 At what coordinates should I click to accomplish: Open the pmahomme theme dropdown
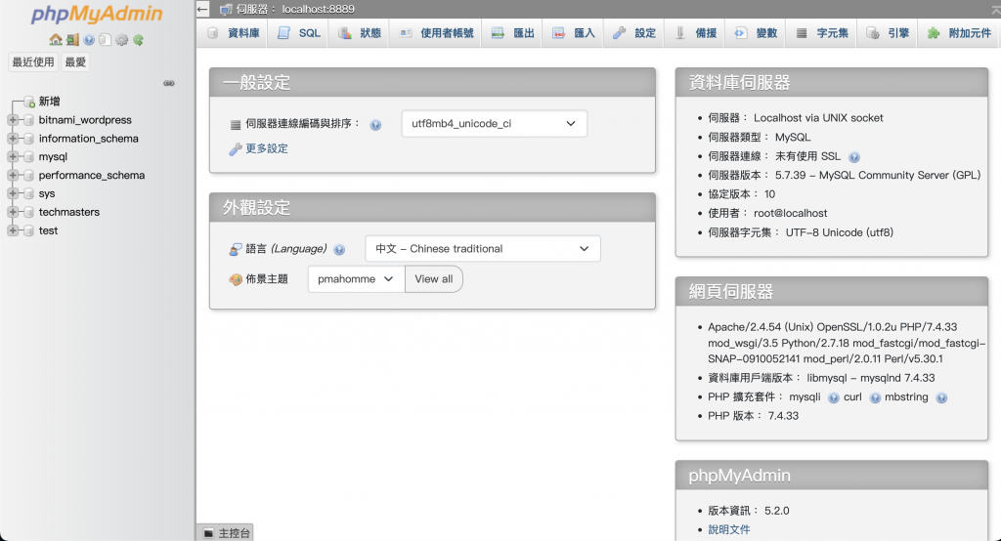[356, 279]
